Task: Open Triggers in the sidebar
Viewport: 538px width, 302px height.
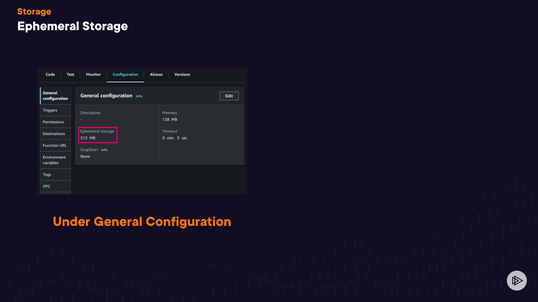Action: [50, 110]
